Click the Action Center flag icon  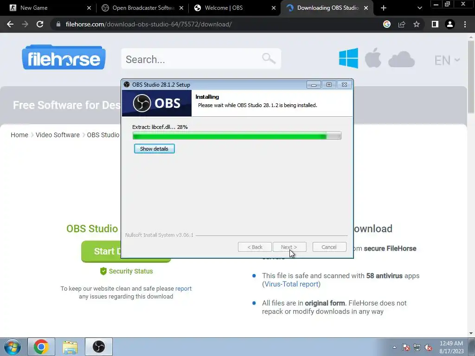coord(405,347)
